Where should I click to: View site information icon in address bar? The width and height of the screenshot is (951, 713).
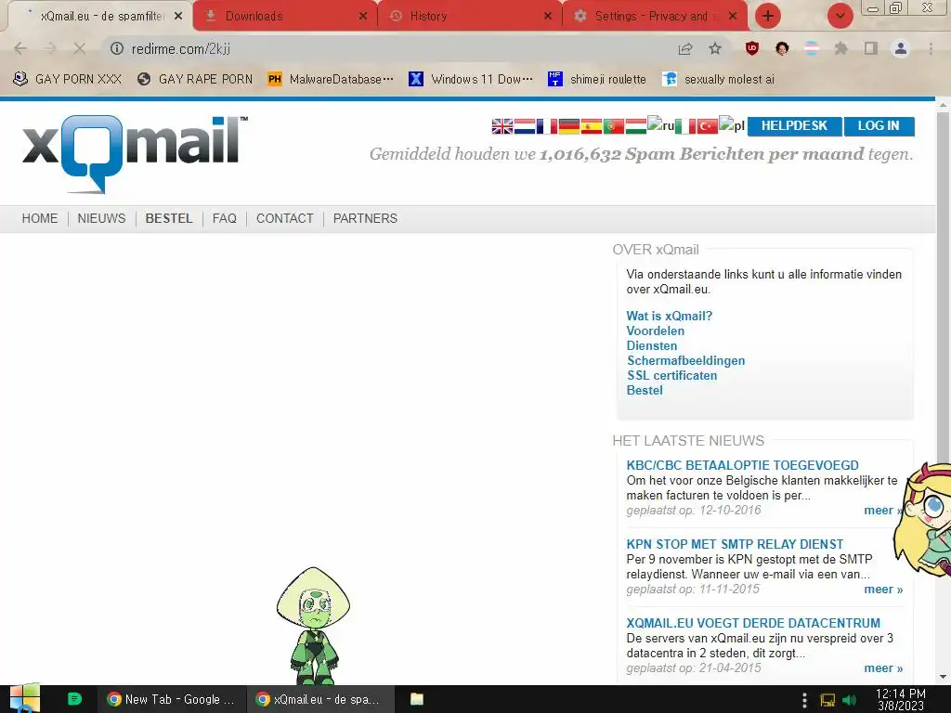click(x=117, y=48)
